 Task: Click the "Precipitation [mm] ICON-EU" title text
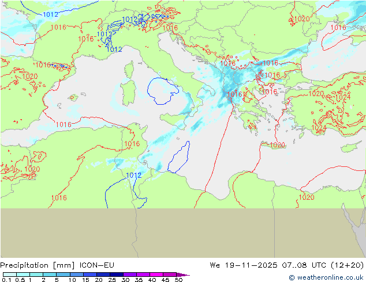click(x=57, y=265)
